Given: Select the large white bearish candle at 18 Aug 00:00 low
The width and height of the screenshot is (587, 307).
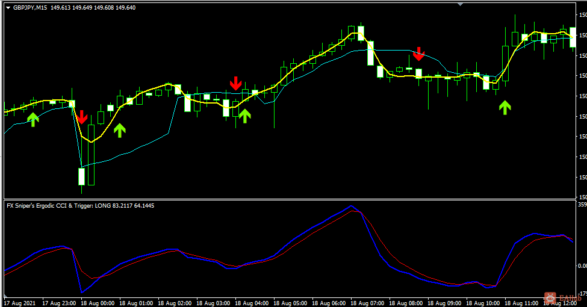Looking at the screenshot, I should [81, 176].
